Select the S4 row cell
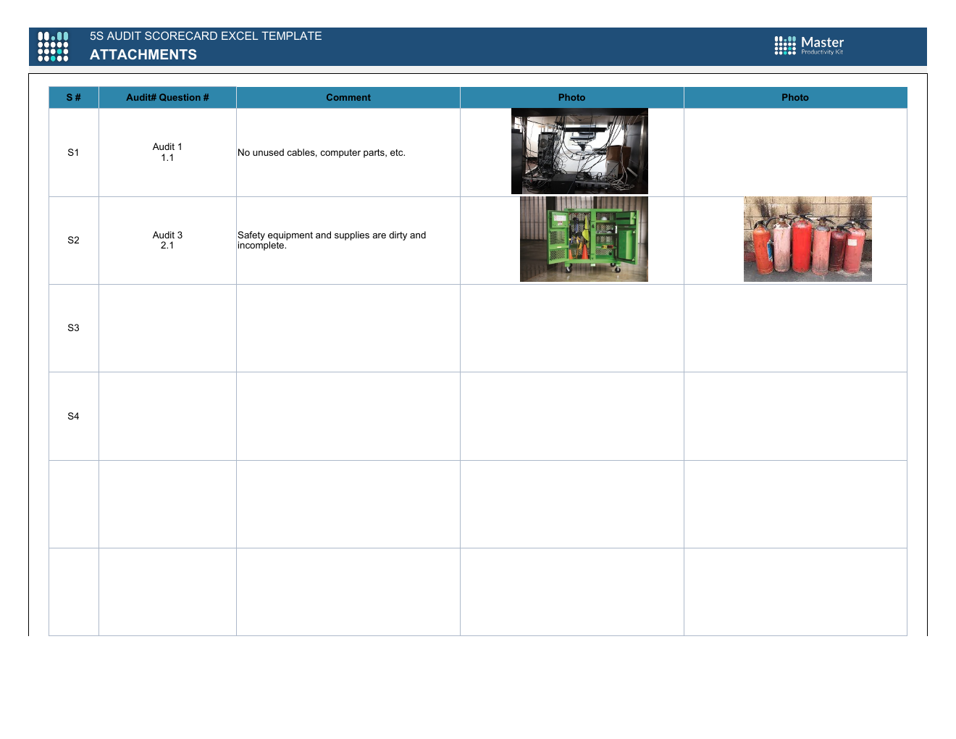The width and height of the screenshot is (956, 739). pyautogui.click(x=74, y=417)
